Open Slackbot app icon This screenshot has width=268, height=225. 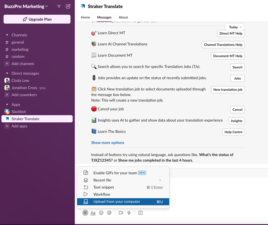tap(7, 112)
